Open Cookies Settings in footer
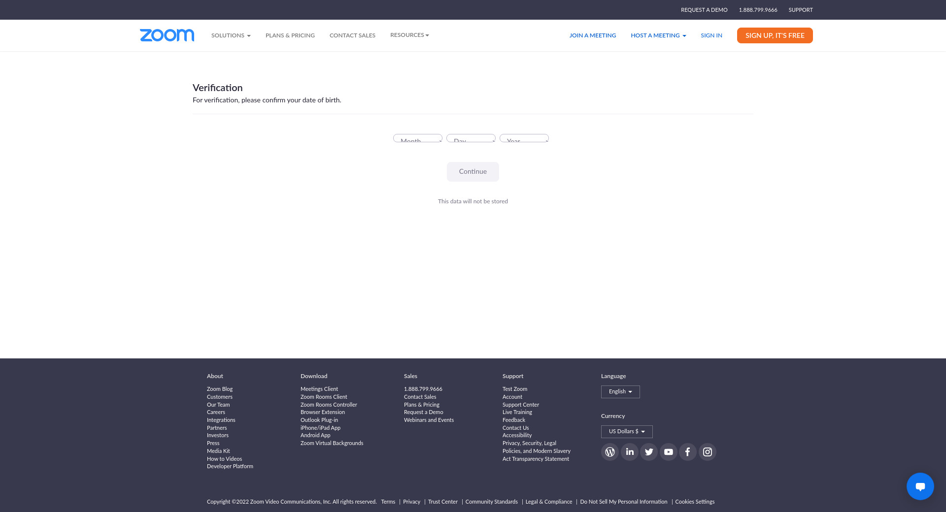The height and width of the screenshot is (512, 946). (x=695, y=502)
